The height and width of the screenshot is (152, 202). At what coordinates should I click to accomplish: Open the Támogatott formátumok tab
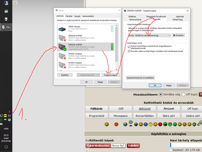(156, 16)
